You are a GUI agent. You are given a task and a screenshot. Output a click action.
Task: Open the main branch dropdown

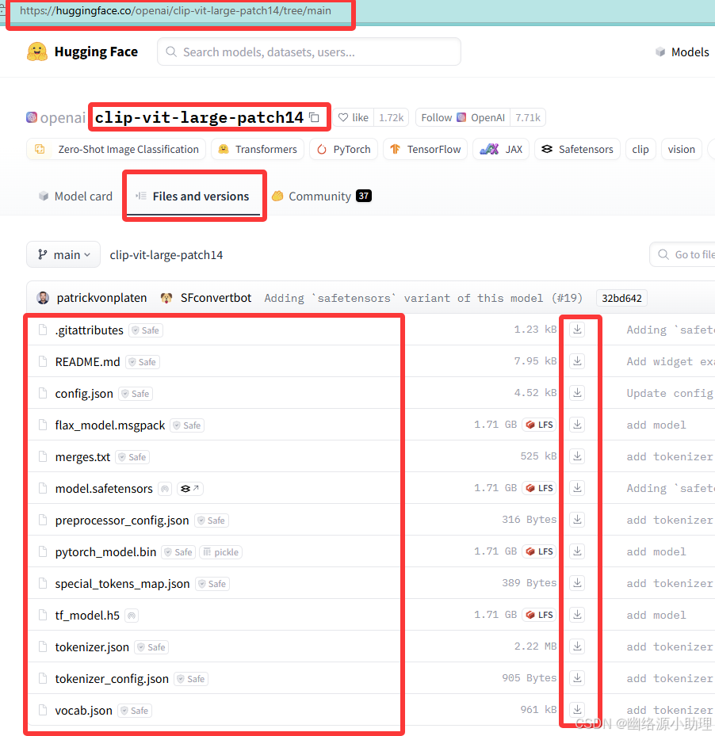coord(63,255)
